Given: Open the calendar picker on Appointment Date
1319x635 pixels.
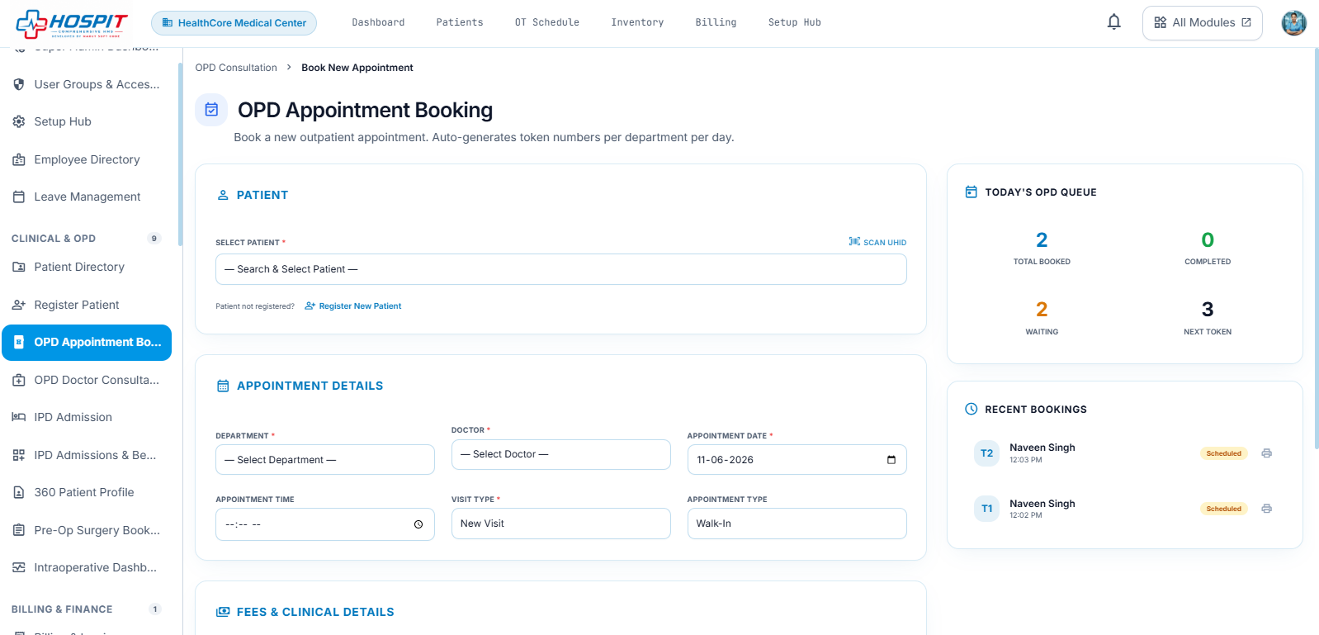Looking at the screenshot, I should [891, 460].
